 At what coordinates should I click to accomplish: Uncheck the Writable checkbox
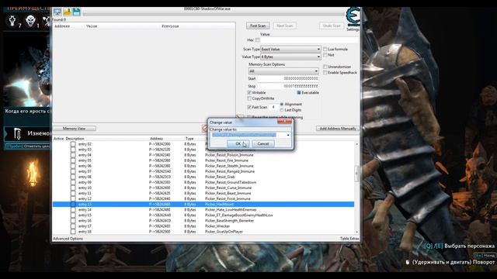(x=249, y=93)
